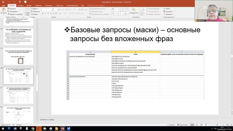
Task: Toggle Bold (Ж) formatting
Action: tap(43, 13)
